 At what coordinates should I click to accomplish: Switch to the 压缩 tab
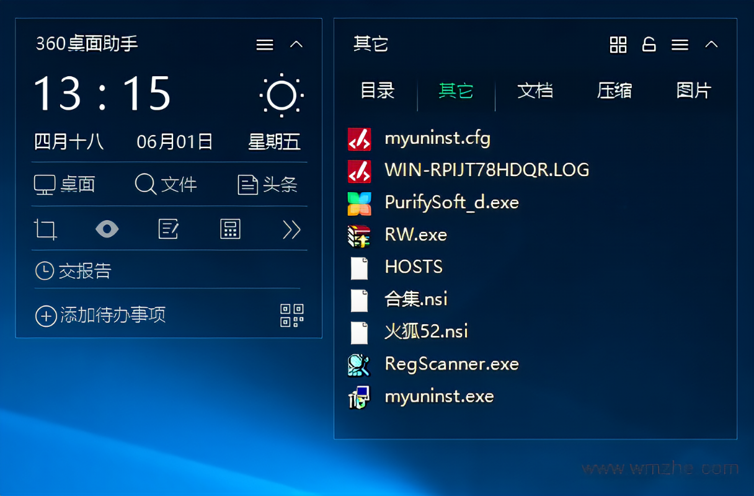(x=614, y=91)
